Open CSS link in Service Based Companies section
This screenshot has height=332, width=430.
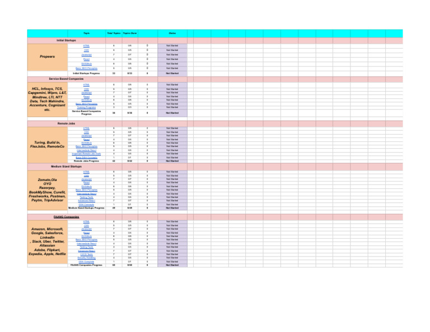point(86,89)
